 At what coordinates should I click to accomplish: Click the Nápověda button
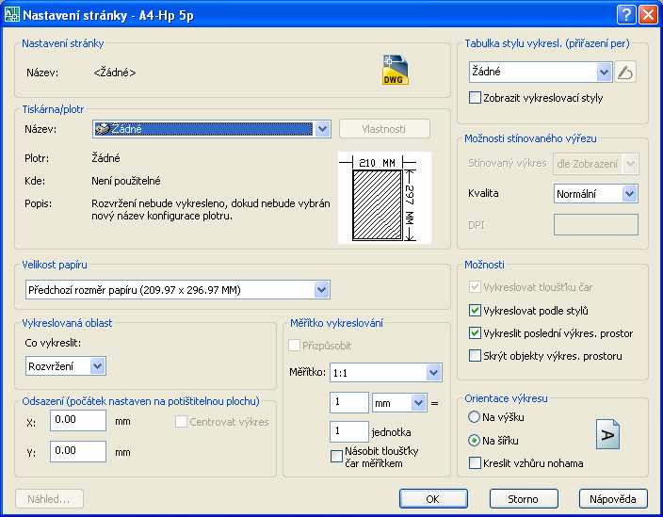(613, 499)
